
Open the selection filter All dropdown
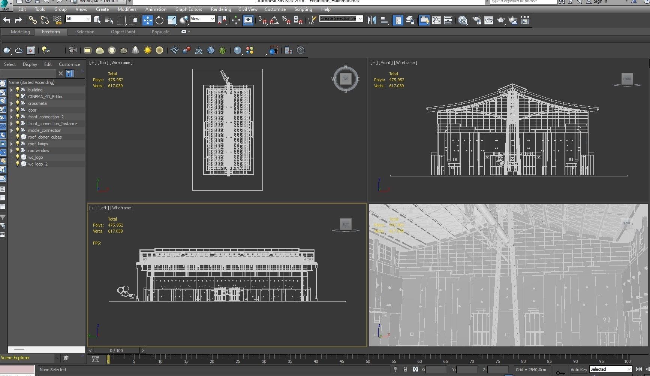pos(78,19)
